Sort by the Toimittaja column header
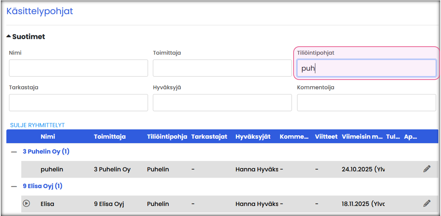Image resolution: width=441 pixels, height=216 pixels. (x=110, y=137)
